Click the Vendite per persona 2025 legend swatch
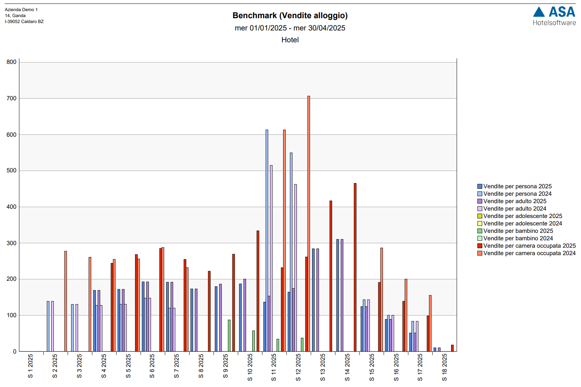 click(x=480, y=186)
